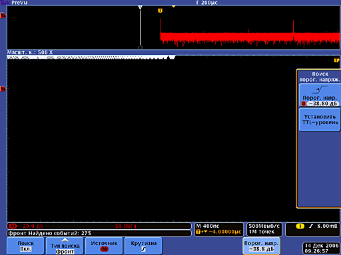This screenshot has width=341, height=255.
Task: Click the white zoom region bar under Масшт. к.
Action: point(91,58)
